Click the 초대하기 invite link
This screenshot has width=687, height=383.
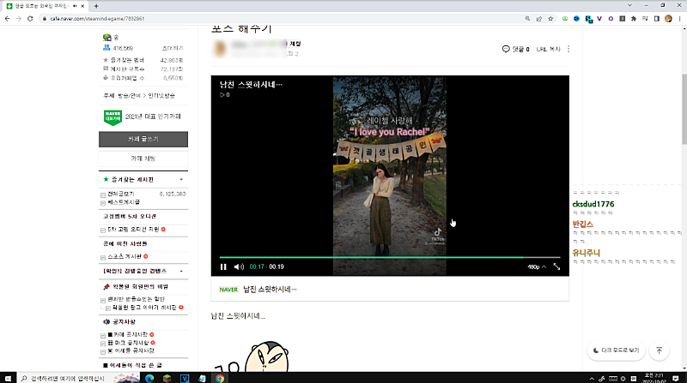(x=173, y=48)
